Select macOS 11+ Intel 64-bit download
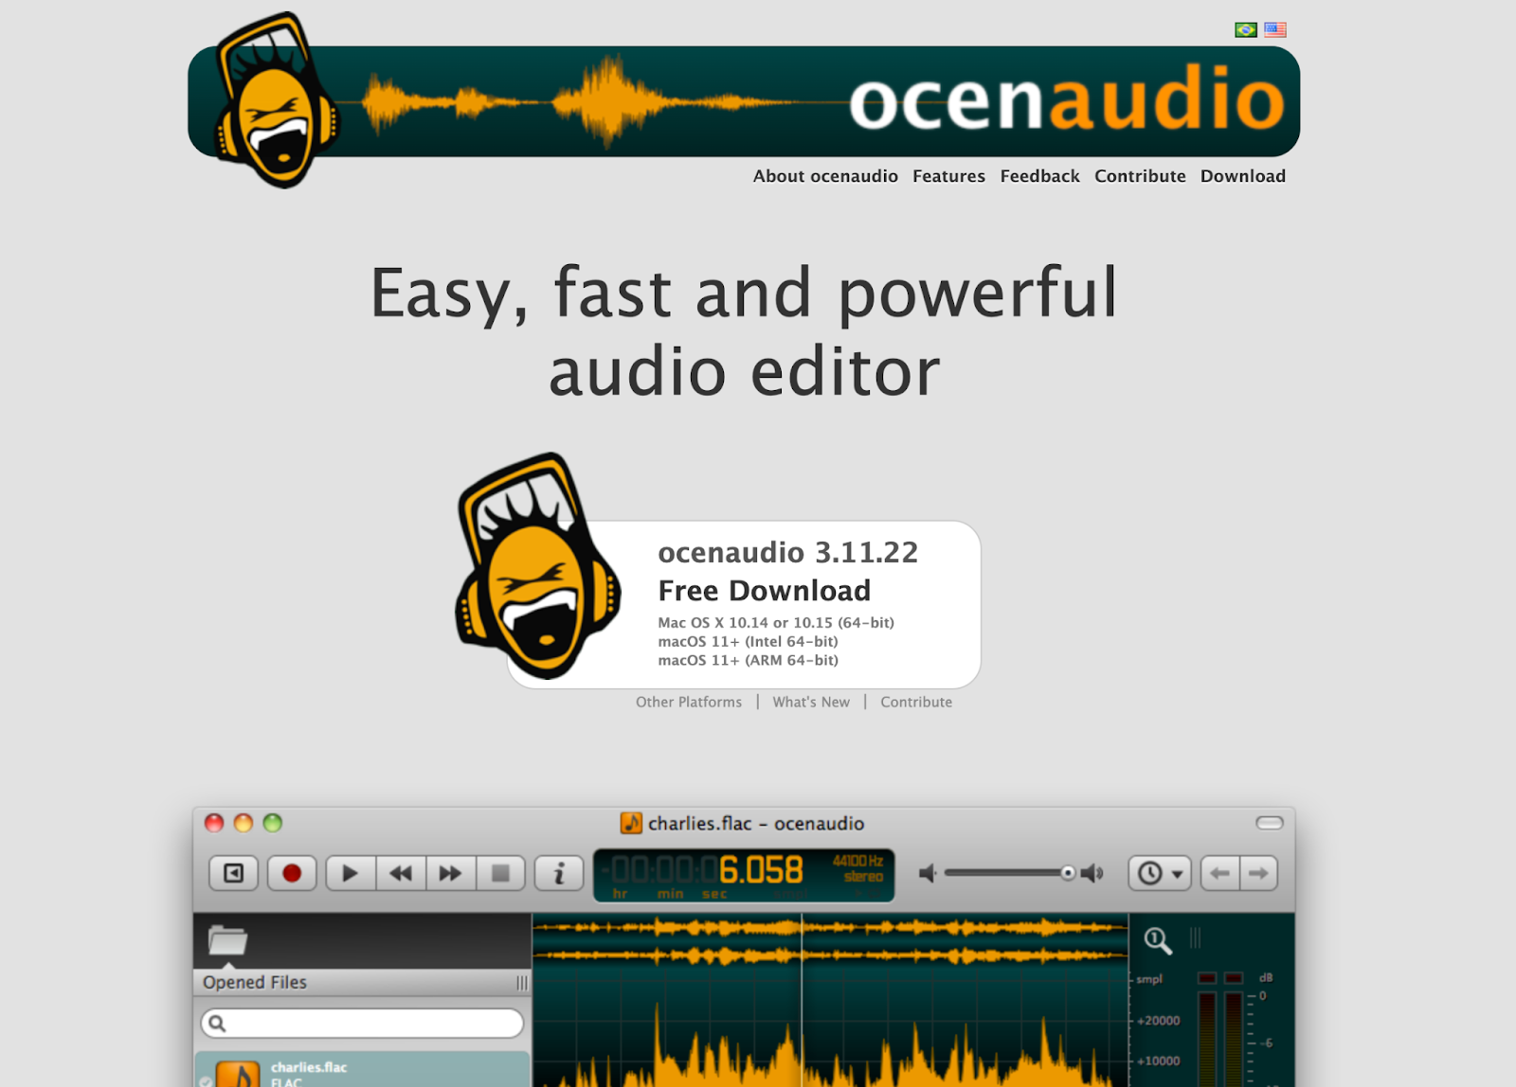 click(x=748, y=641)
